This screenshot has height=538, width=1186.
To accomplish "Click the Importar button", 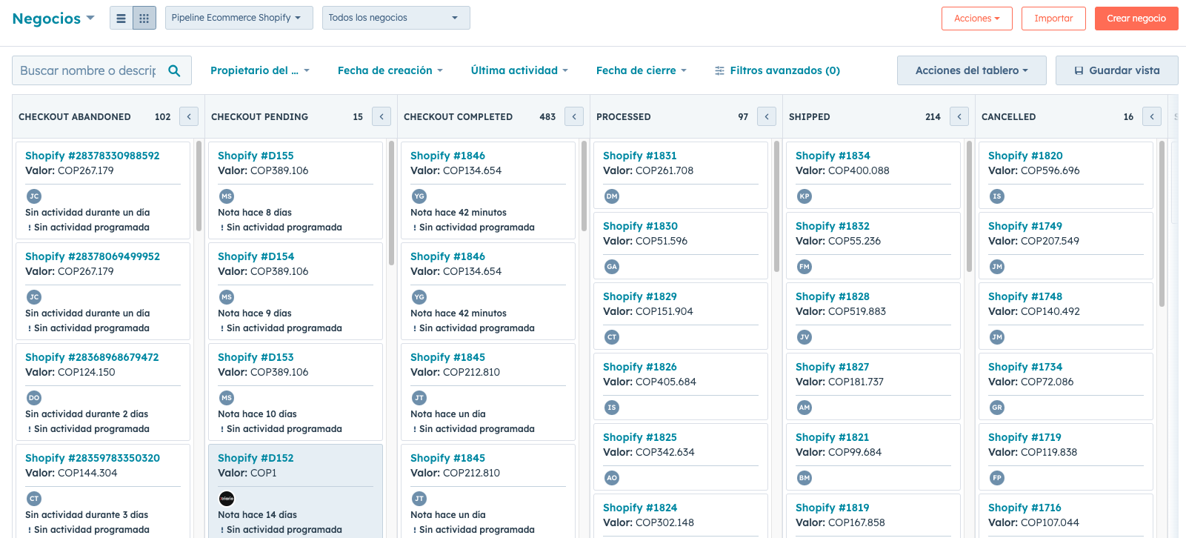I will [x=1053, y=19].
